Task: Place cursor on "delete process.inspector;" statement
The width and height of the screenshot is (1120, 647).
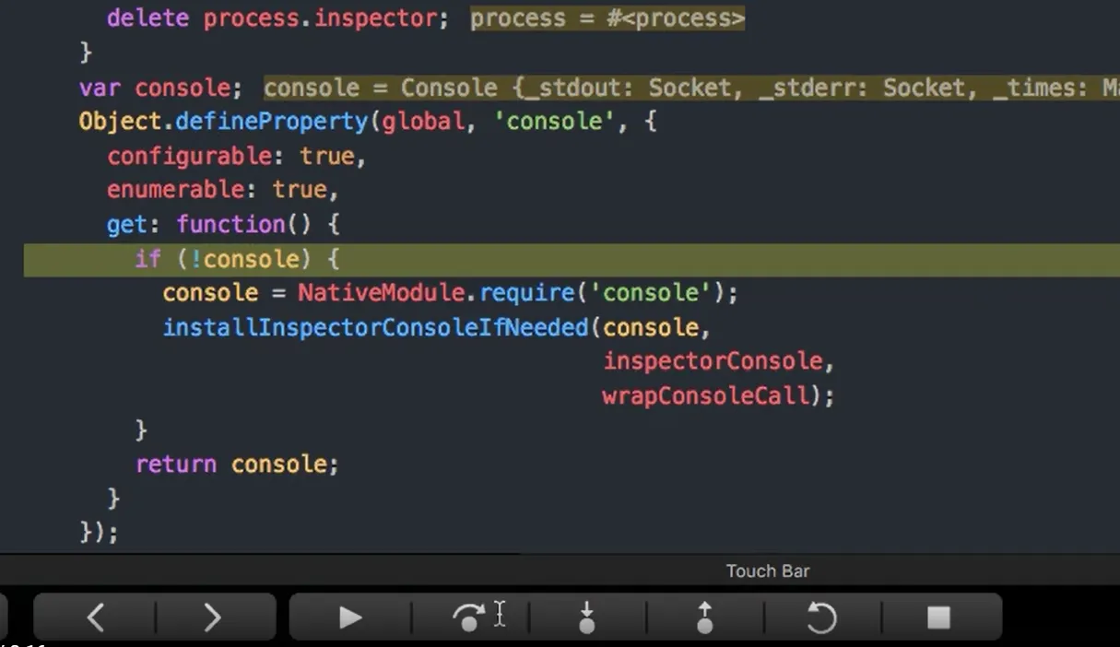Action: (x=277, y=18)
